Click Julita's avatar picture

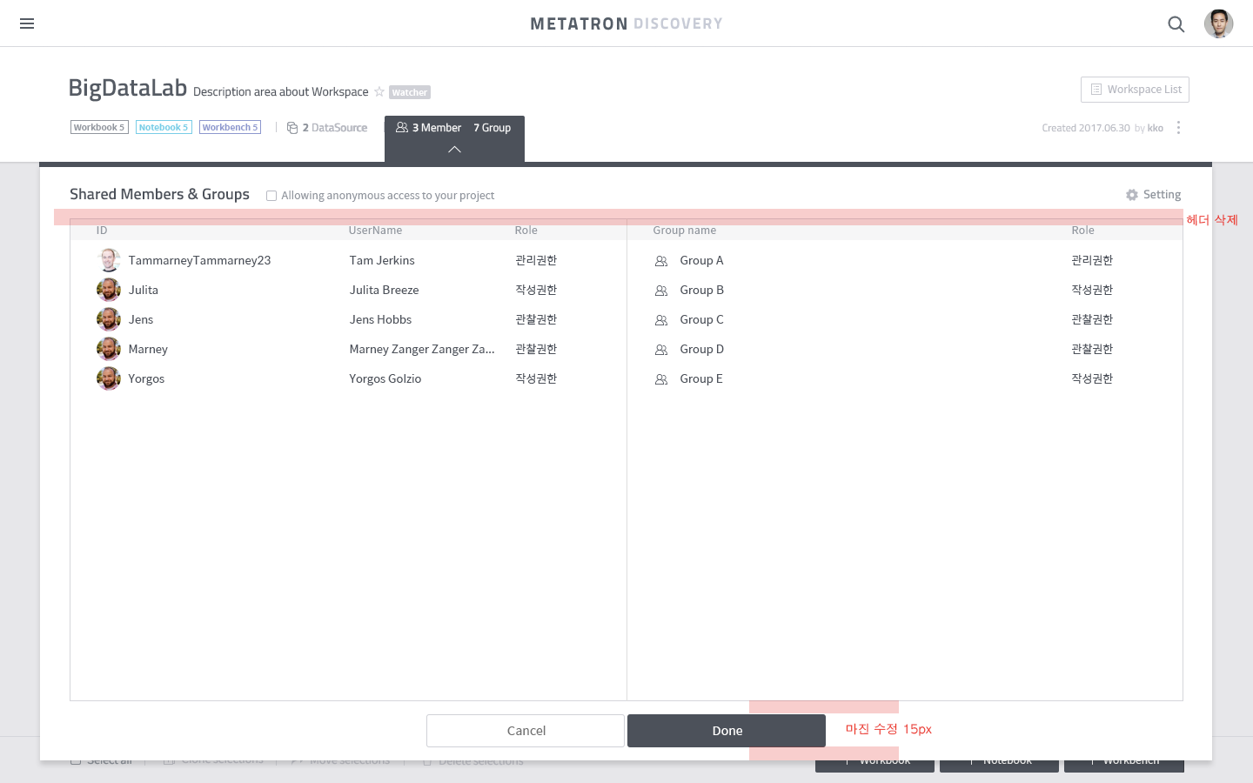pos(109,290)
